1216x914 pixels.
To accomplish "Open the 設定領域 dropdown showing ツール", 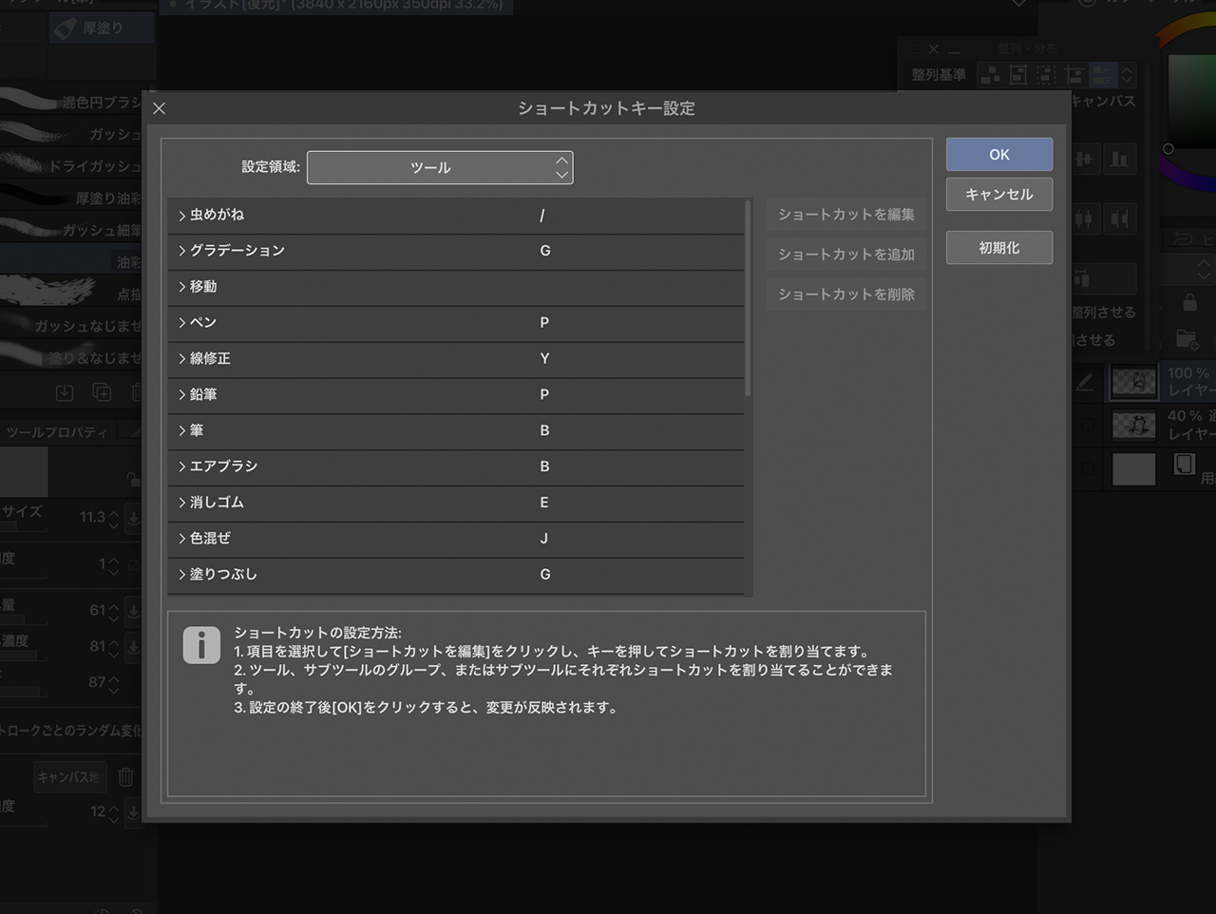I will click(440, 167).
